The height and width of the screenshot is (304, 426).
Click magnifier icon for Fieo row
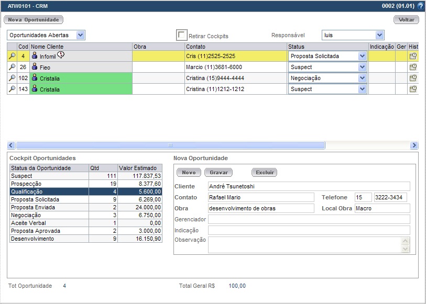12,67
